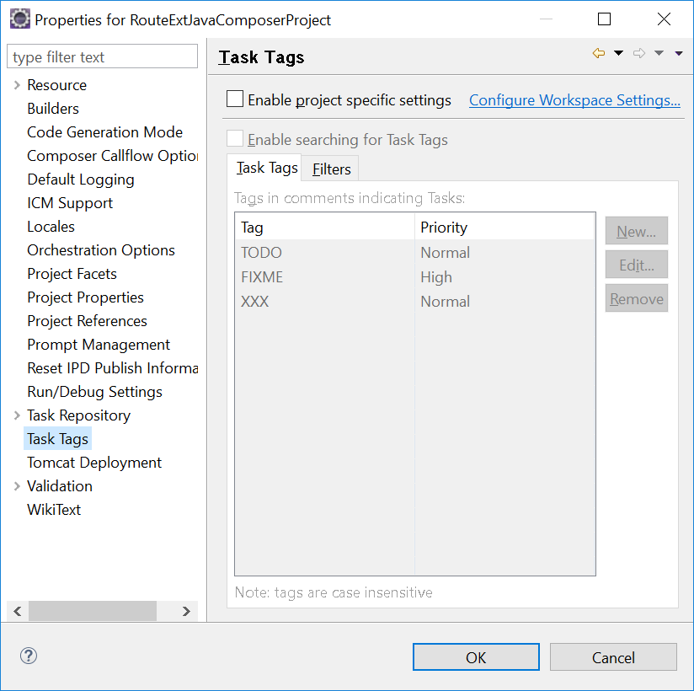
Task: Click the Priority column header
Action: click(504, 227)
